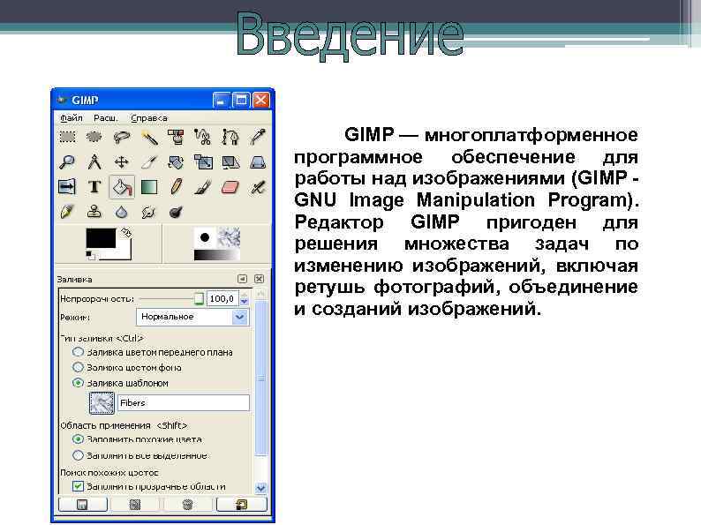This screenshot has width=701, height=525.
Task: Open the Заливка tab menu button
Action: coord(242,279)
